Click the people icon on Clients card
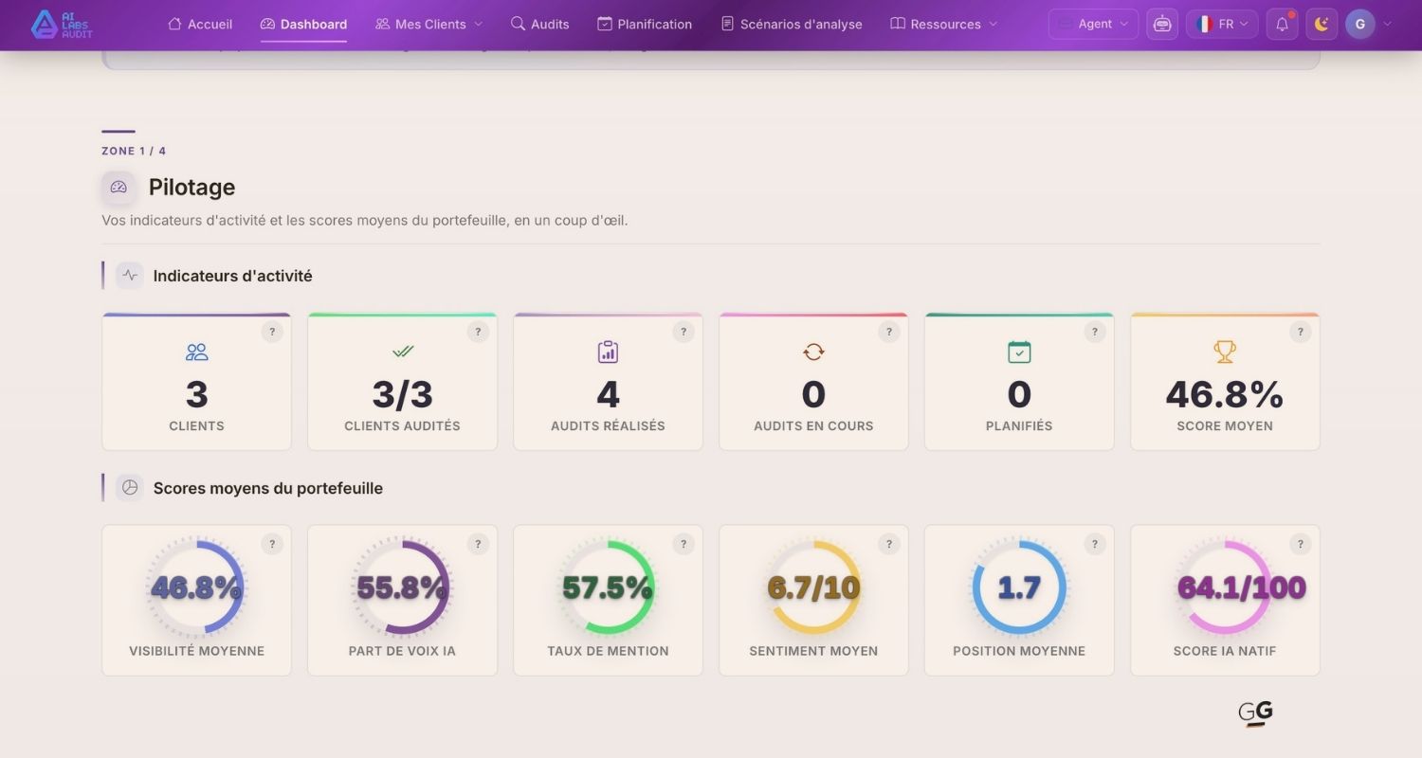Image resolution: width=1422 pixels, height=758 pixels. 196,352
